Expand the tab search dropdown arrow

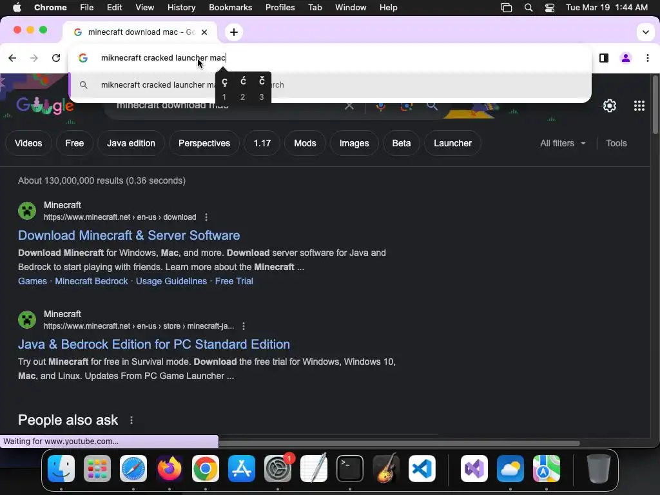point(645,32)
